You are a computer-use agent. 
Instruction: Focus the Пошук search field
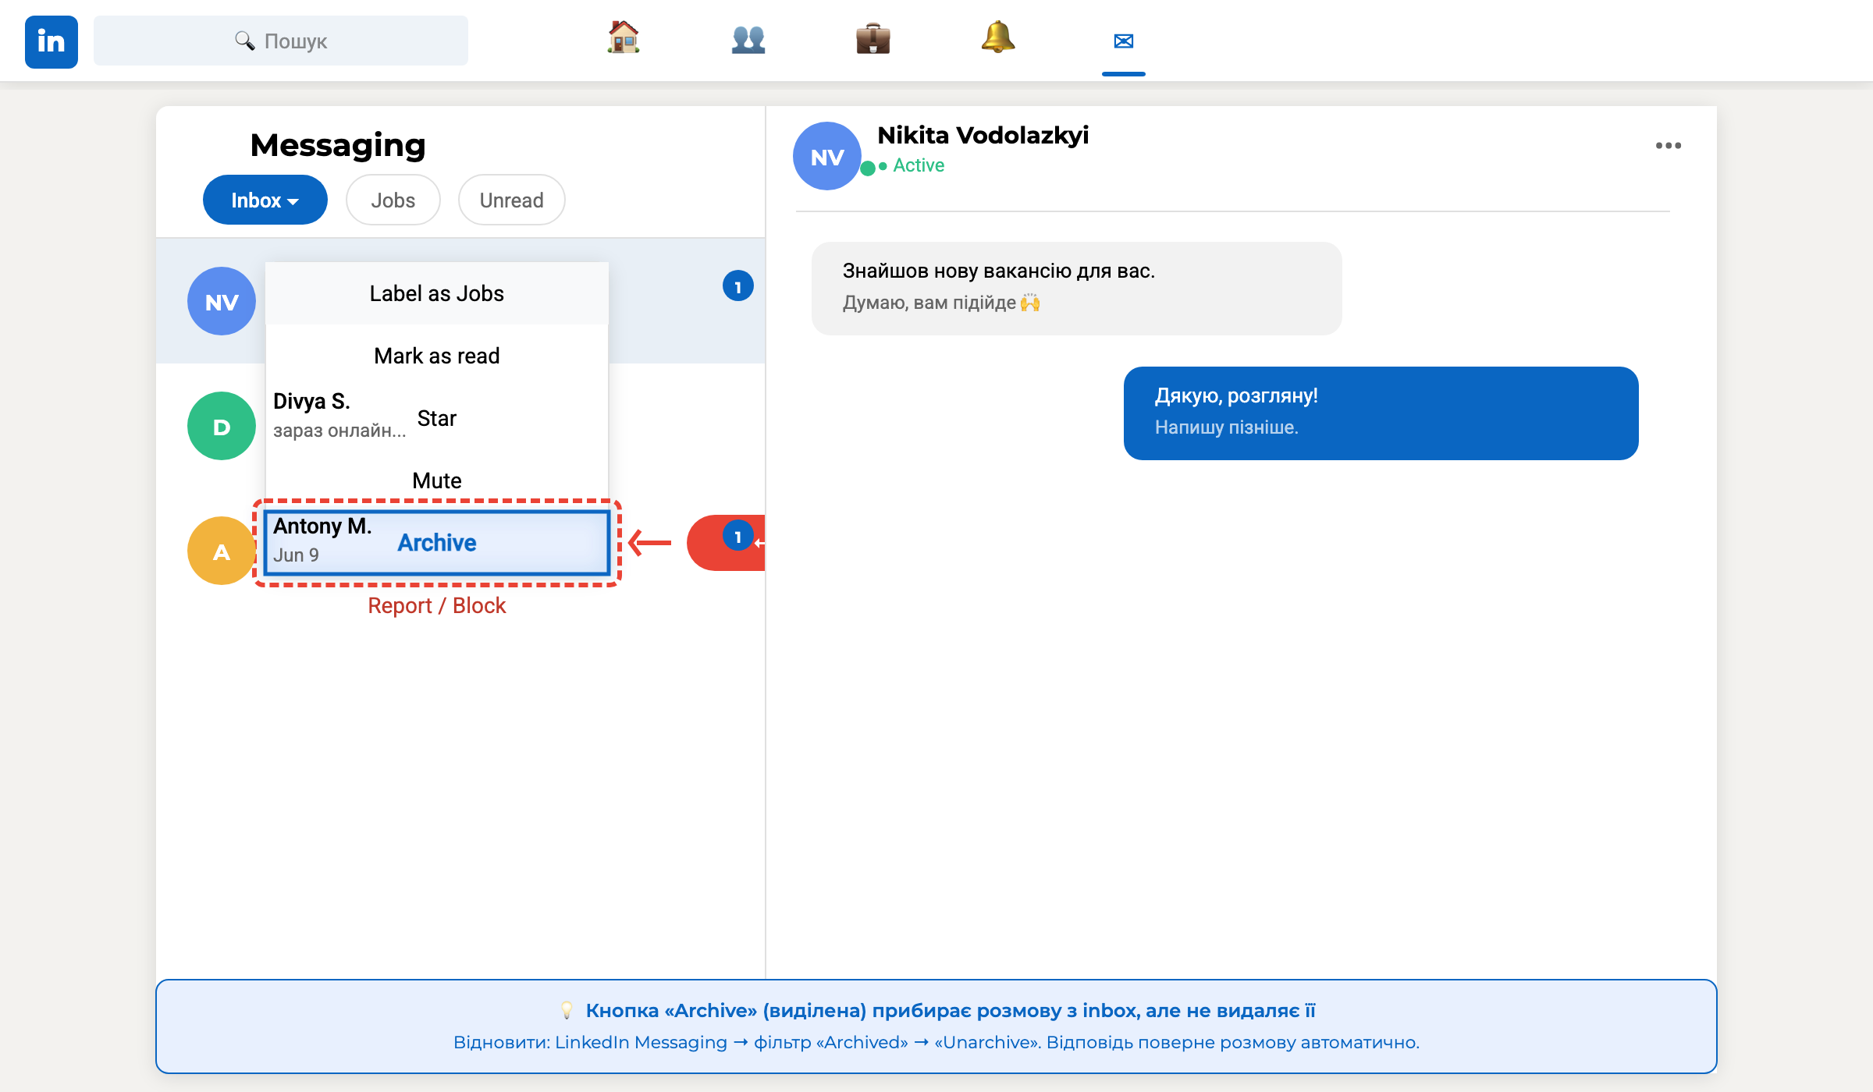[x=281, y=41]
